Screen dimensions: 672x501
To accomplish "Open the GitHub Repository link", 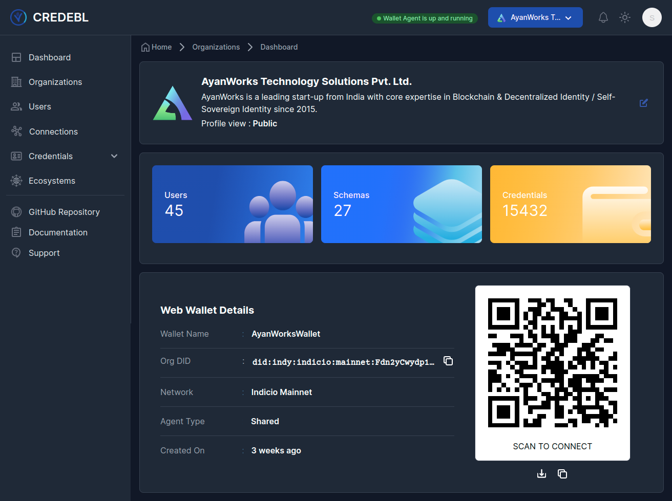I will click(64, 212).
